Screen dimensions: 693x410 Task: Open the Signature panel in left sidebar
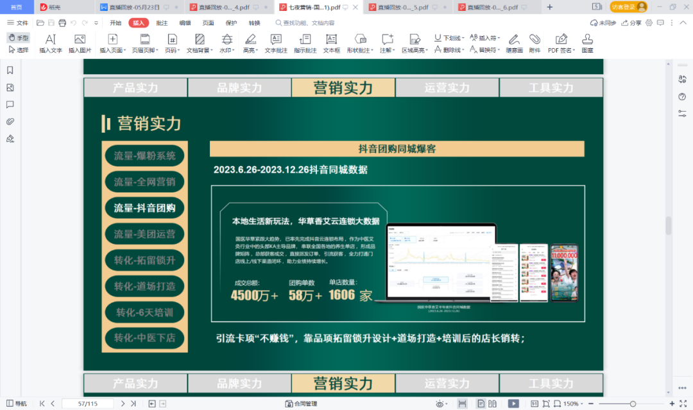tap(10, 139)
